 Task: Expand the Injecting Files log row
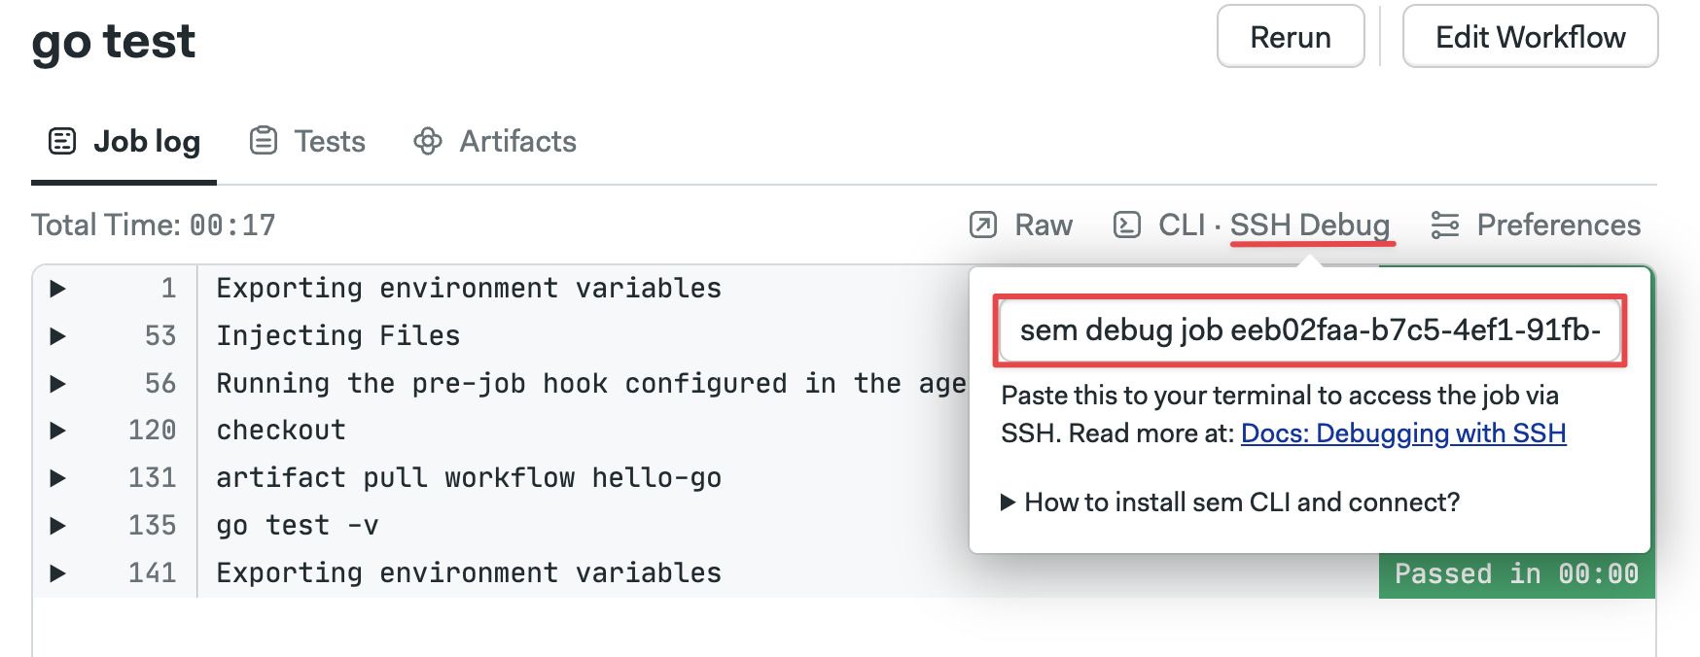[57, 336]
